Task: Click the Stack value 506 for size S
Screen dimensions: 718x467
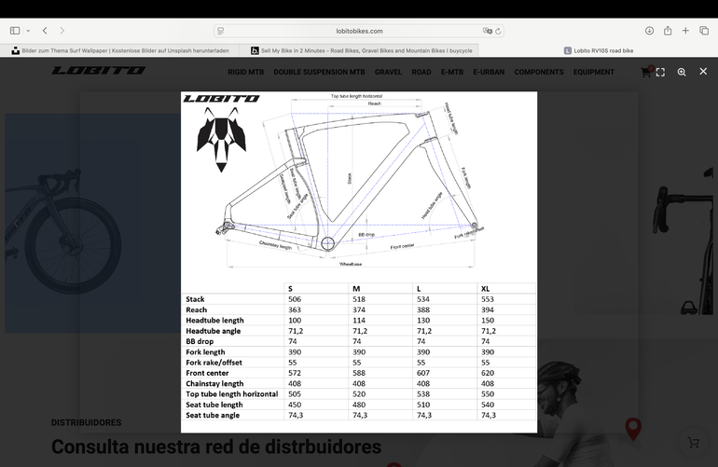Action: point(295,299)
